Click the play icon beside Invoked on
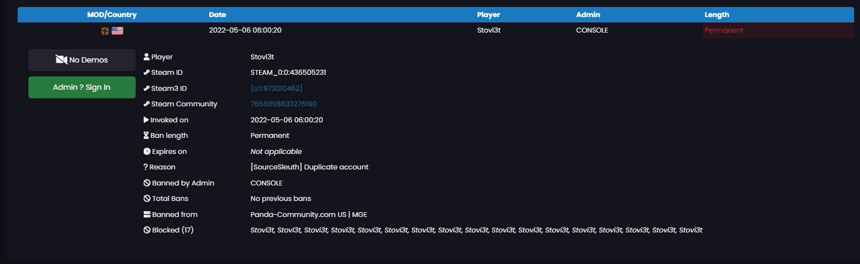 point(146,120)
